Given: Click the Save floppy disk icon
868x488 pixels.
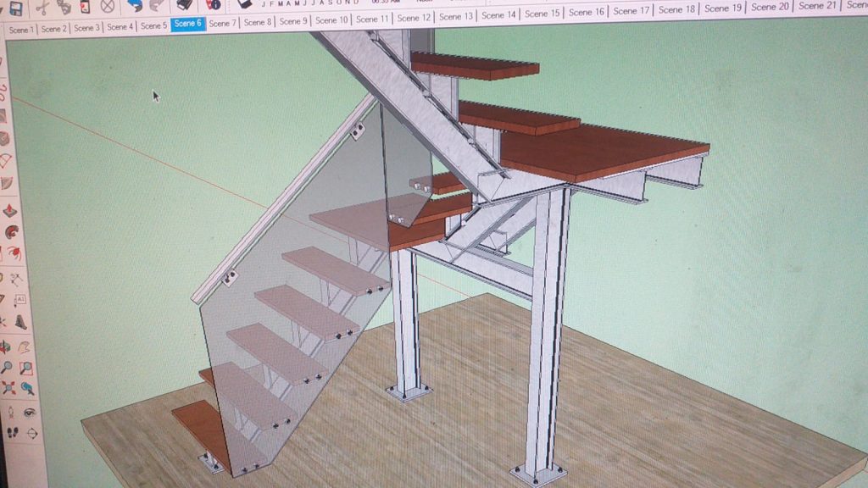Looking at the screenshot, I should tap(15, 8).
